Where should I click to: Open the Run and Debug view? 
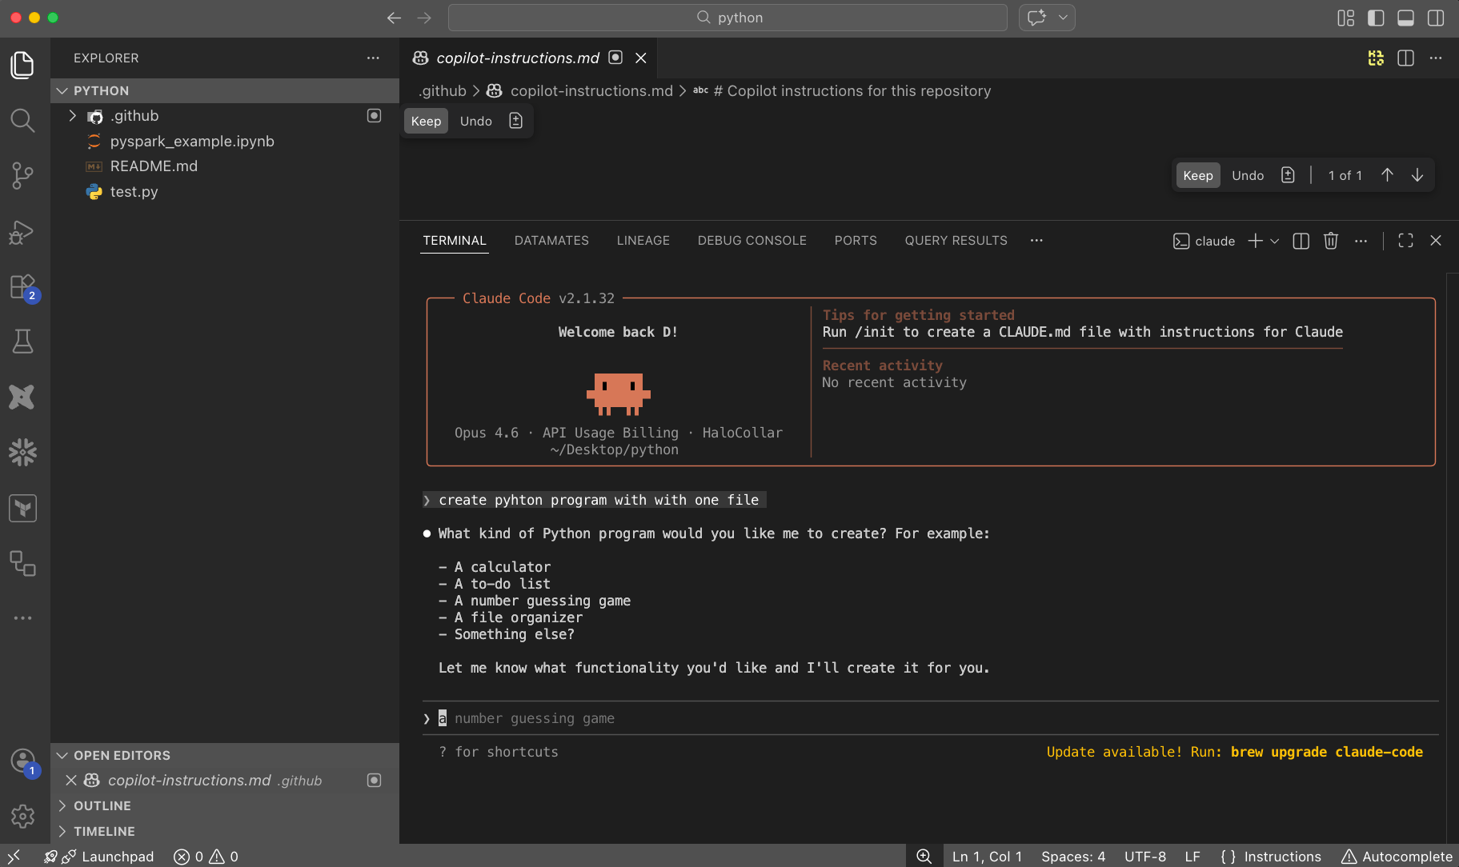[x=22, y=233]
